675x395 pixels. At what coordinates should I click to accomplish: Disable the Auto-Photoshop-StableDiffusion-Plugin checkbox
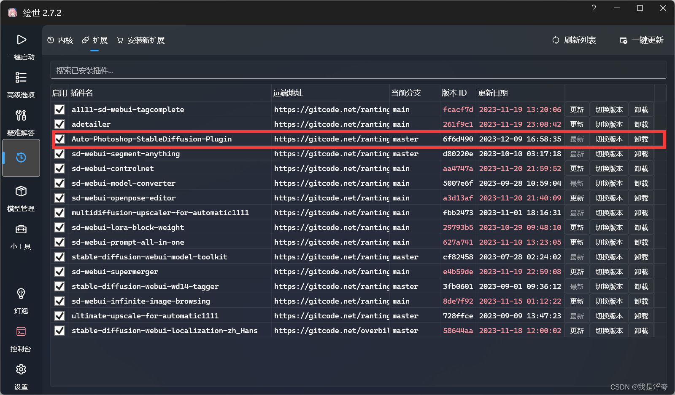pyautogui.click(x=59, y=139)
